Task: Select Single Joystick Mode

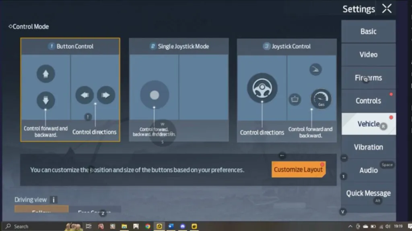Action: pos(179,90)
